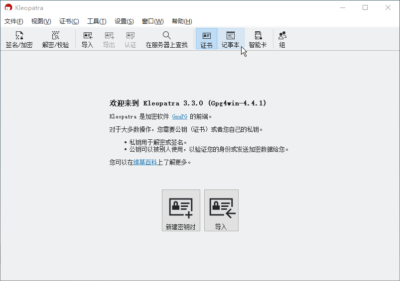This screenshot has height=281, width=400.
Task: Minimize the Kleopatra window
Action: pyautogui.click(x=343, y=7)
